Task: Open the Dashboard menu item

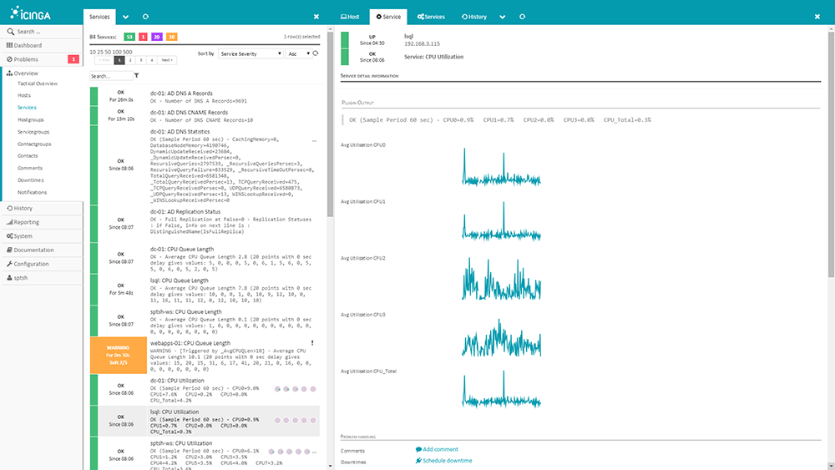Action: point(28,45)
